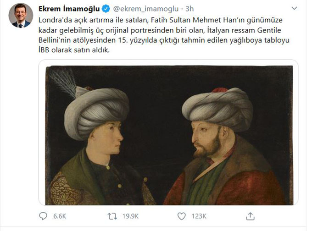Open the Ekrem İmamoğlu display name link

point(69,9)
